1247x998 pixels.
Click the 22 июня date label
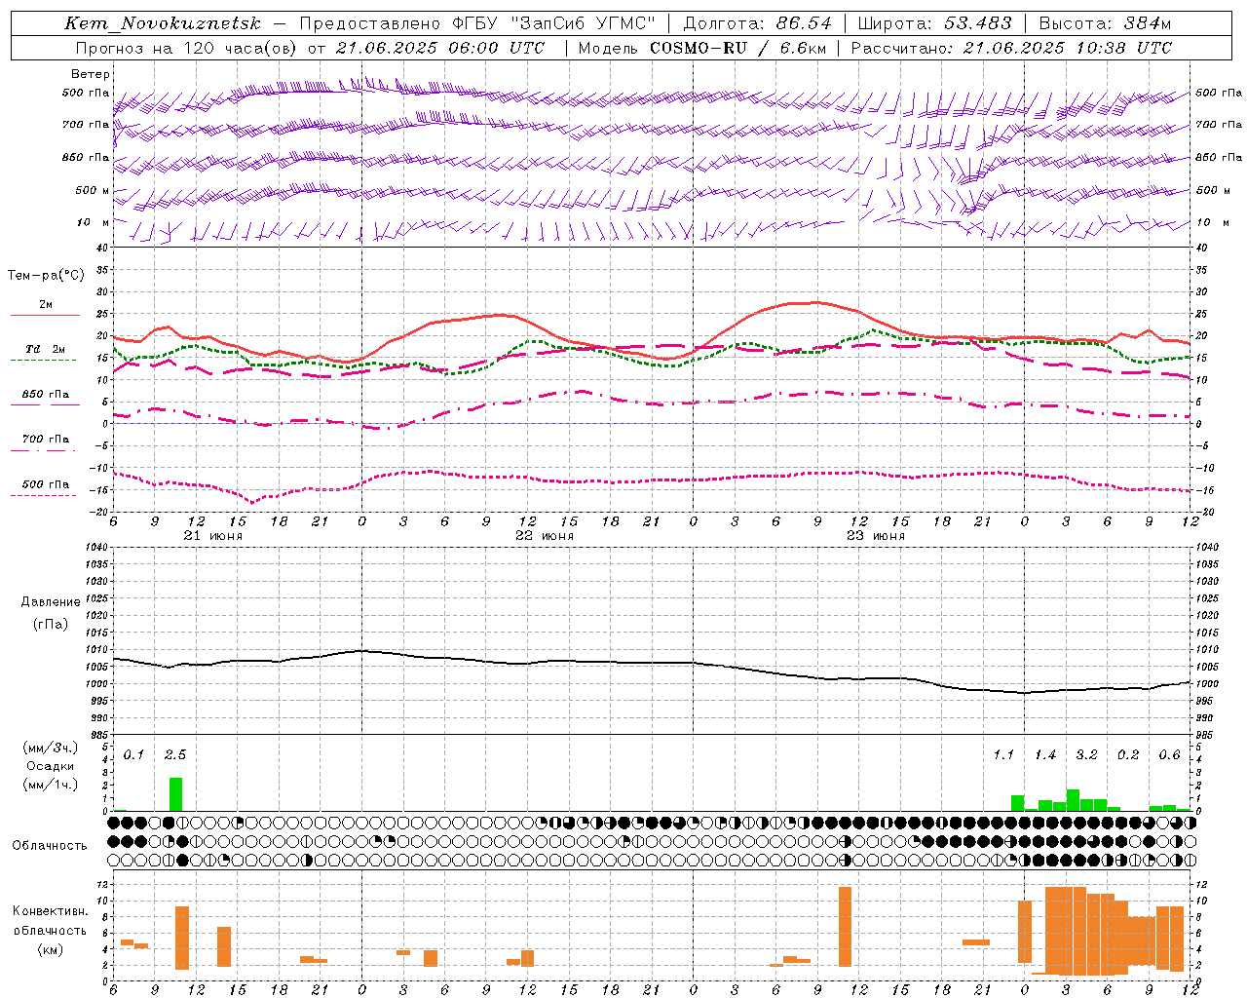[x=545, y=536]
